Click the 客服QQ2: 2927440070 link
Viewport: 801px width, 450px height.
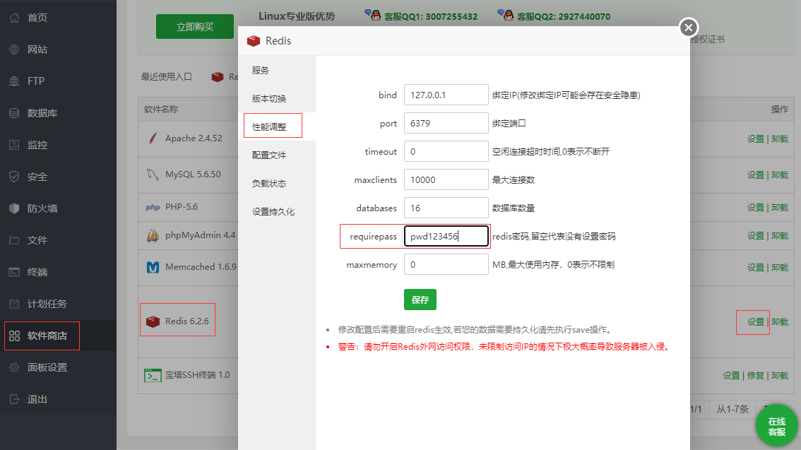[564, 17]
